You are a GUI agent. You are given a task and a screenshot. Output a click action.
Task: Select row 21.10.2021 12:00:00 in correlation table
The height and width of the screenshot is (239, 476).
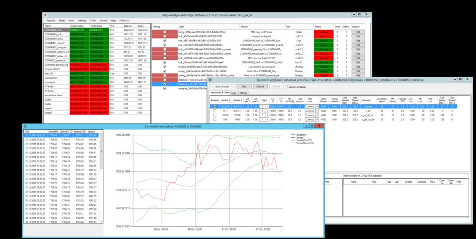click(62, 161)
